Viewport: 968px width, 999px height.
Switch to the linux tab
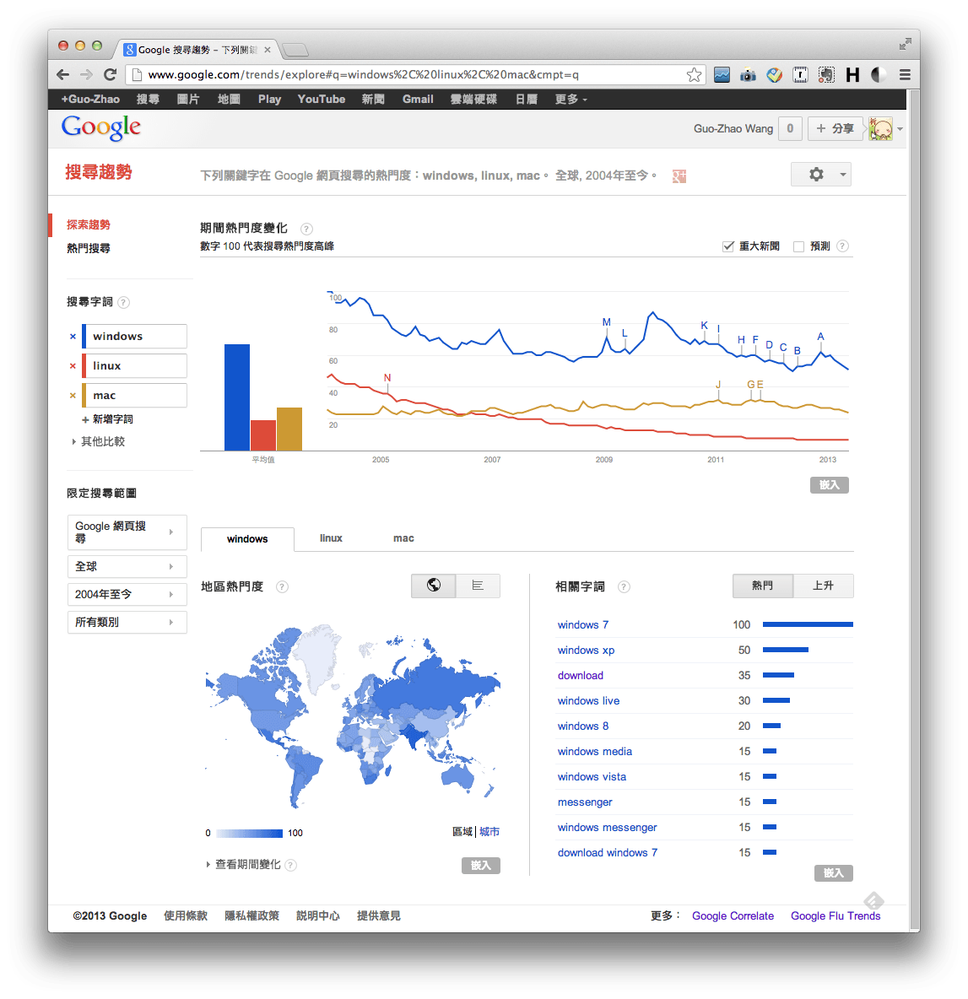click(331, 538)
